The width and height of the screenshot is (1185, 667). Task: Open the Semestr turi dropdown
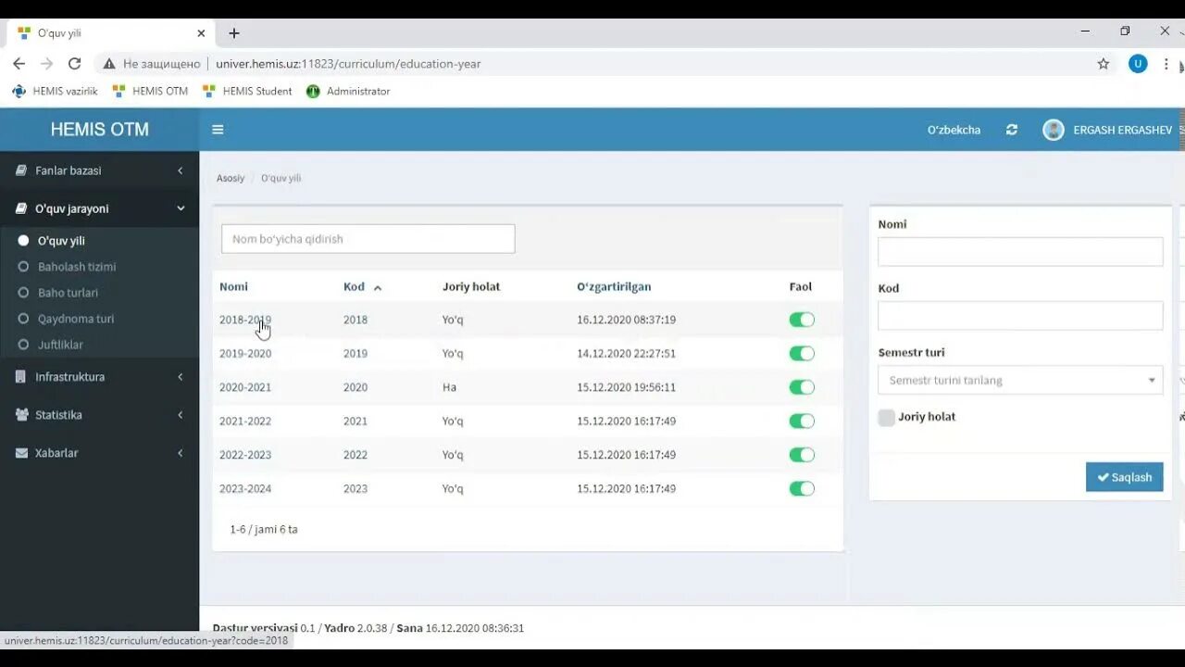click(x=1018, y=380)
